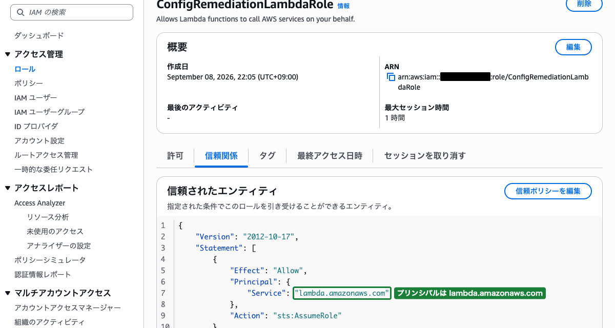Open the セッションを取り消す tab
The width and height of the screenshot is (615, 328).
[425, 156]
